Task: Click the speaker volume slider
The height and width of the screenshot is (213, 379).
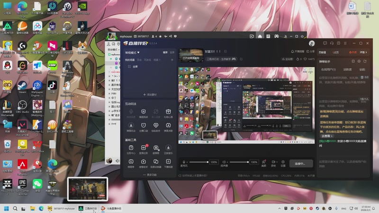Action: (239, 162)
